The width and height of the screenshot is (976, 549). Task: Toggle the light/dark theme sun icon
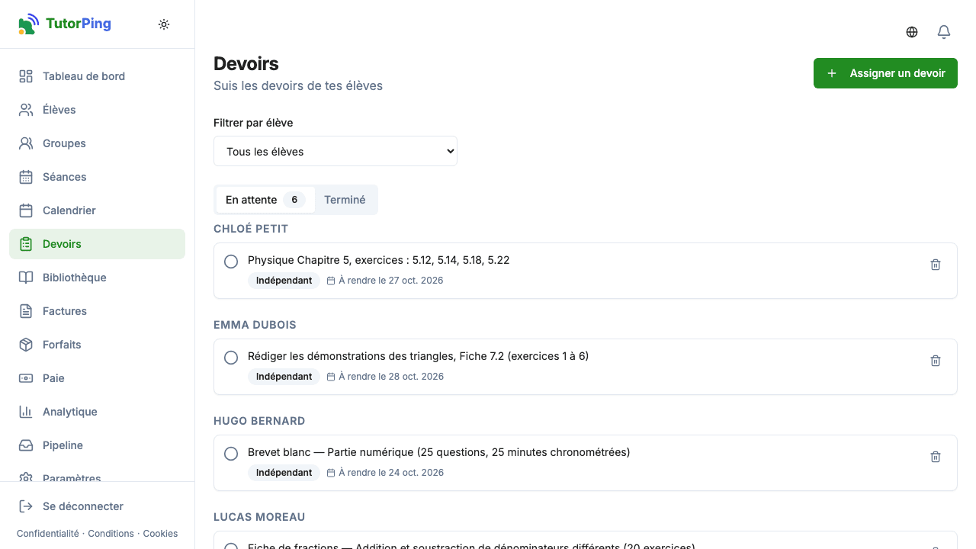click(x=164, y=24)
